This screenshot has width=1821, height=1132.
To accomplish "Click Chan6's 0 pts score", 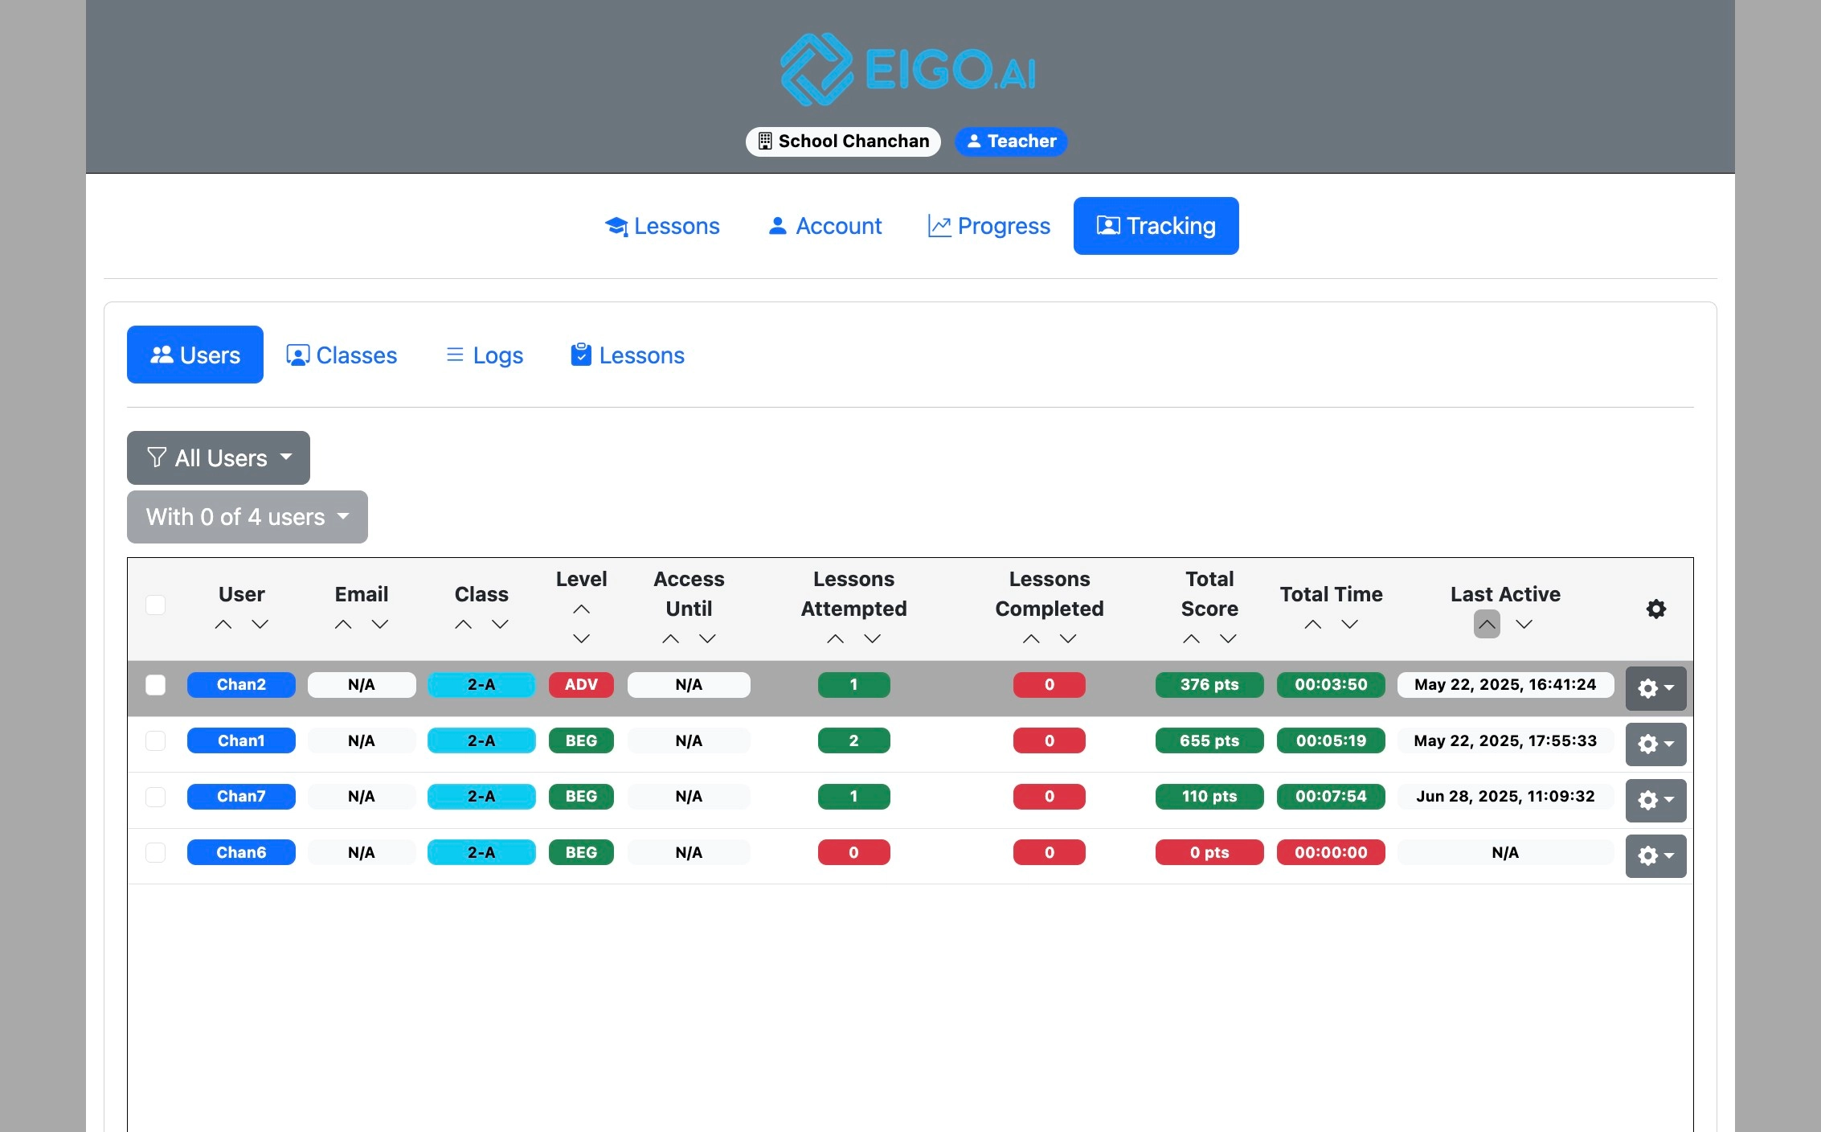I will coord(1209,853).
